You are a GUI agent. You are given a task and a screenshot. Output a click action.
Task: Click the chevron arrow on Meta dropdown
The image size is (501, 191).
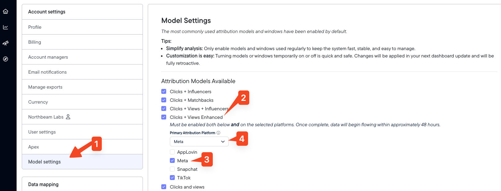coord(223,142)
